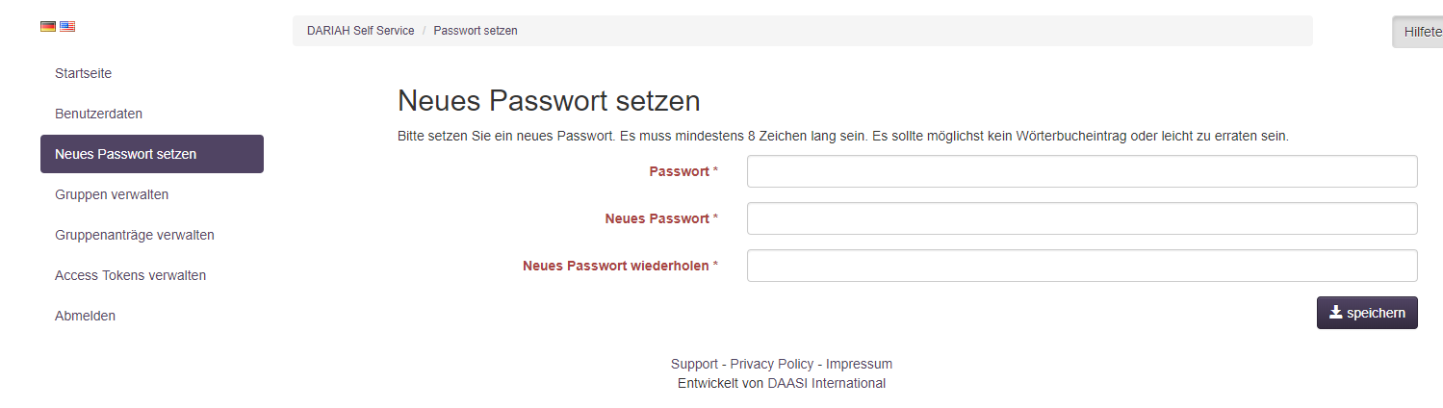Go to Benutzerdaten page
1443x408 pixels.
tap(98, 114)
